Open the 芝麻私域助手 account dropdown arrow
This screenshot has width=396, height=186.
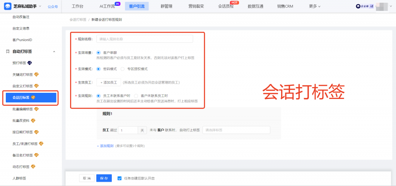40,6
